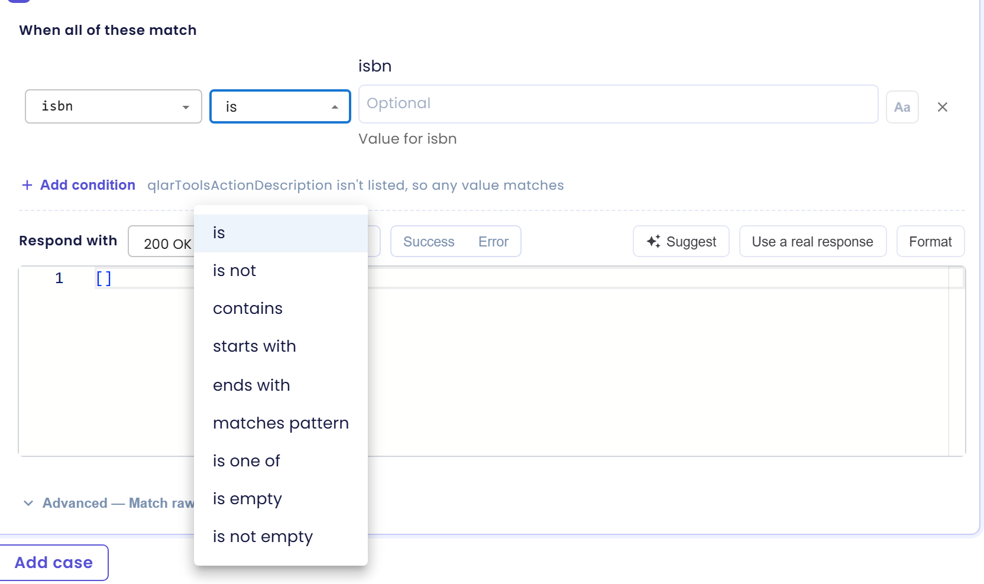984x584 pixels.
Task: Pick 'starts with' operator
Action: [x=281, y=346]
